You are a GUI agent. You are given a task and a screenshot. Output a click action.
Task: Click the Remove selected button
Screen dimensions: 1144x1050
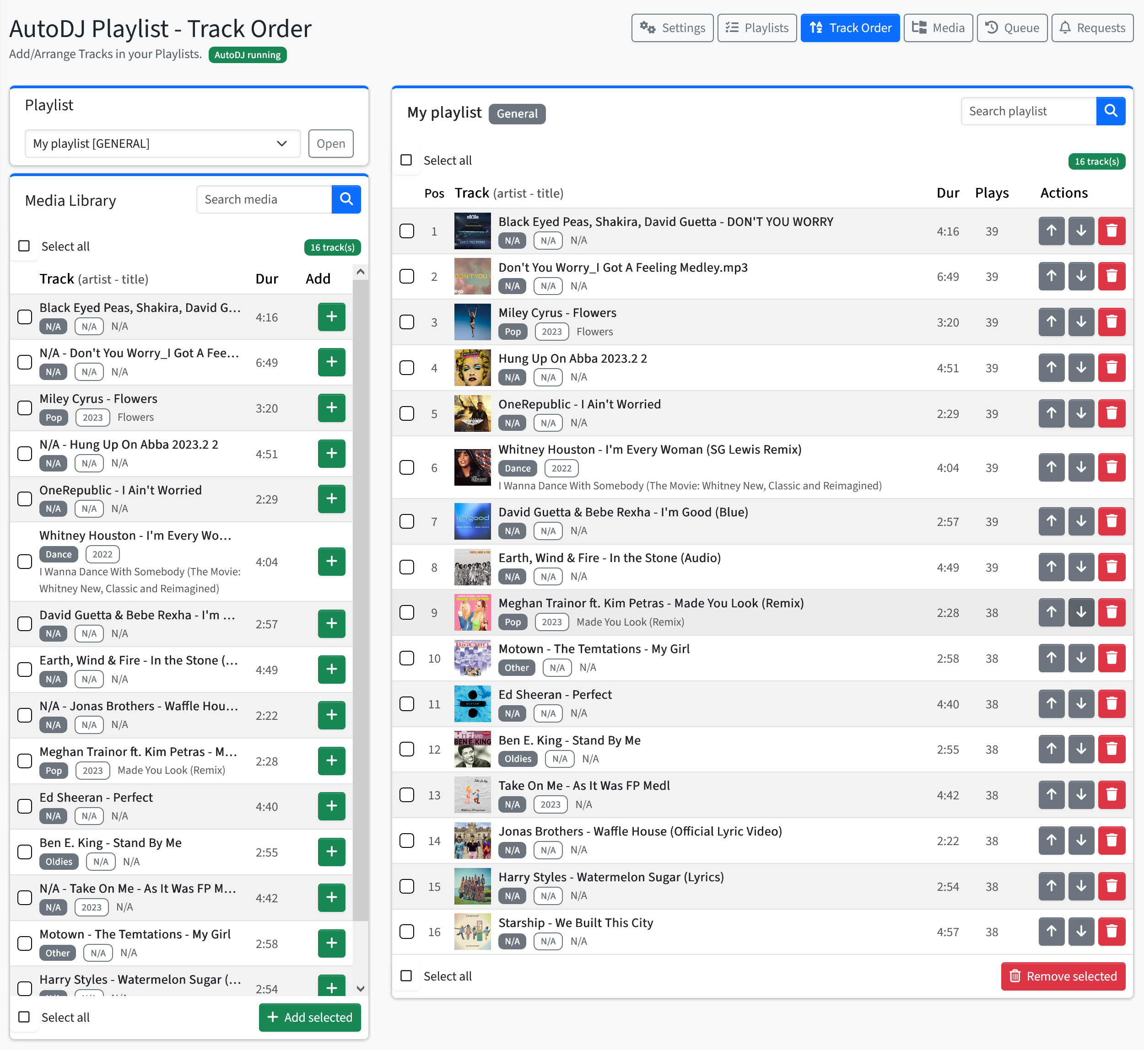[x=1063, y=975]
